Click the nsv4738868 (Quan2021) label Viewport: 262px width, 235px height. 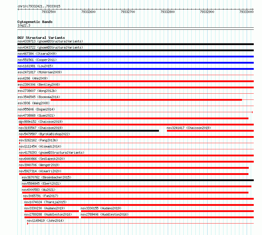[36, 115]
